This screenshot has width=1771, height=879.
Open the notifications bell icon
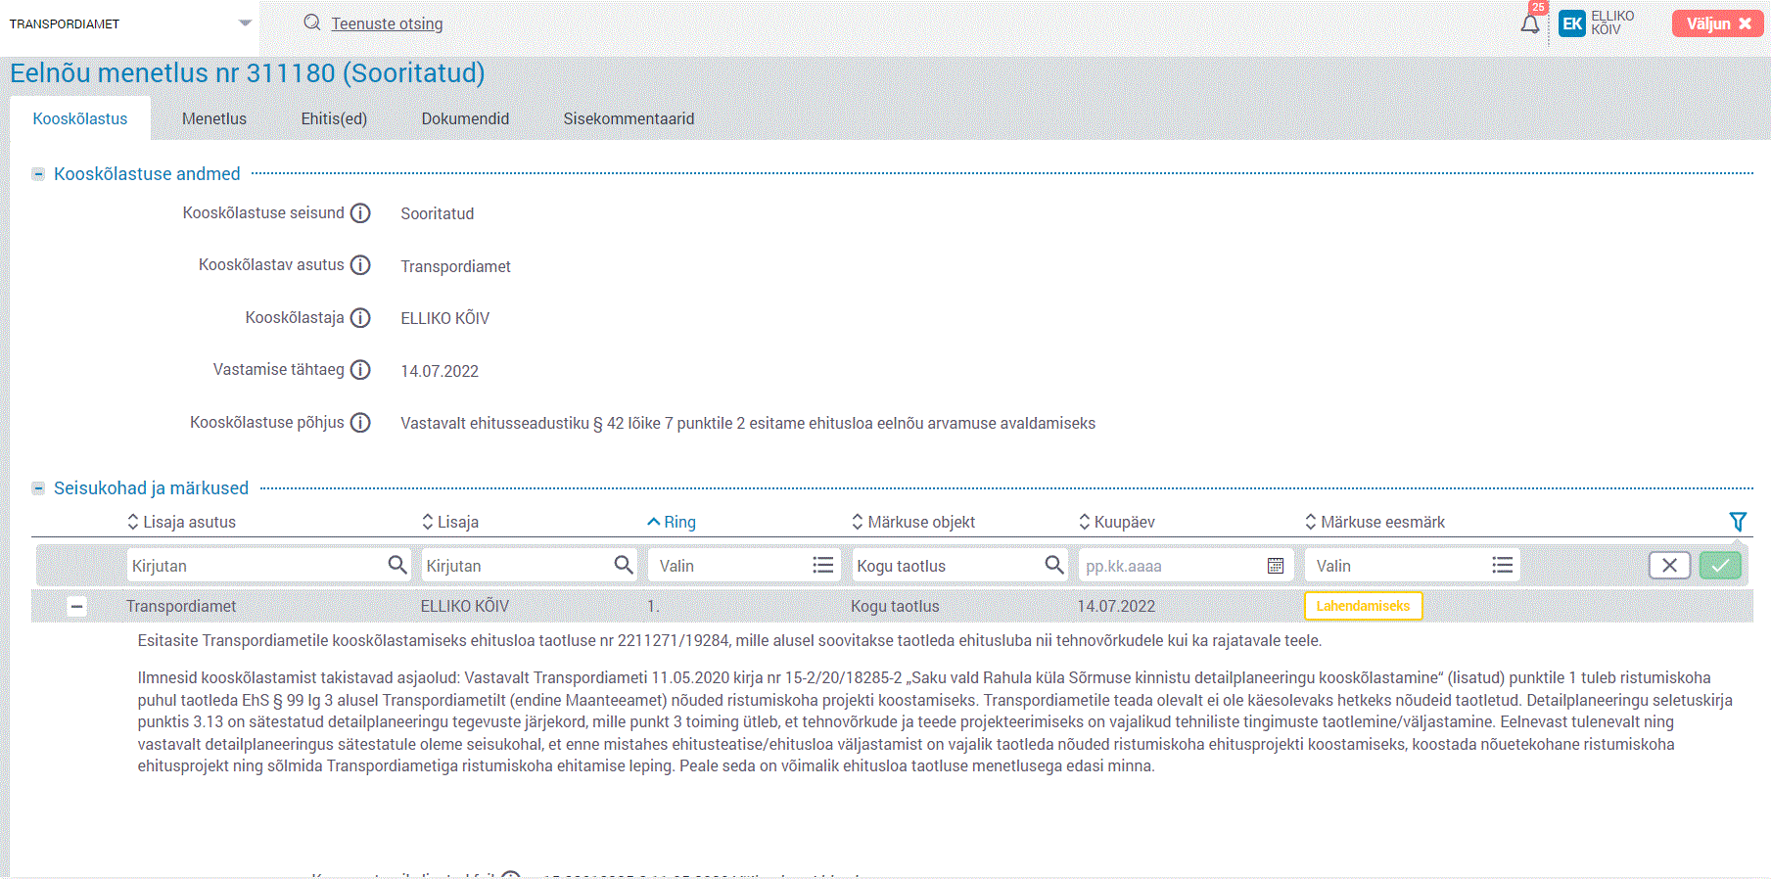pyautogui.click(x=1529, y=24)
